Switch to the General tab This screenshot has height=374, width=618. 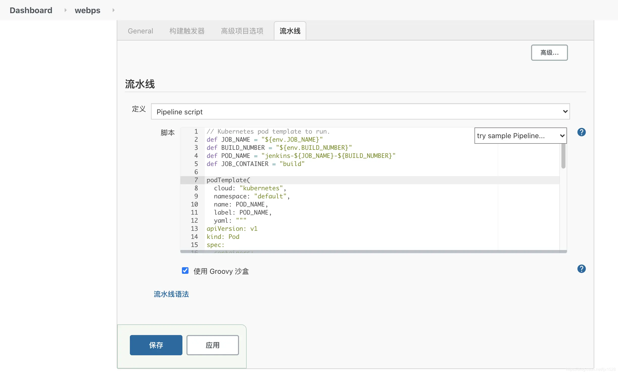coord(140,31)
